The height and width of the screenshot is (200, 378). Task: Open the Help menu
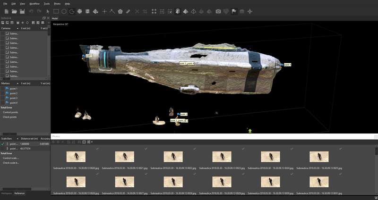68,4
